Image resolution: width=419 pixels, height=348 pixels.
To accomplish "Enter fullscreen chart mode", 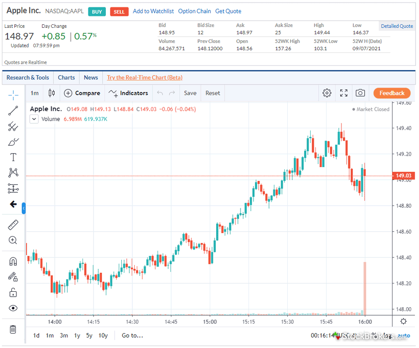I will (343, 93).
